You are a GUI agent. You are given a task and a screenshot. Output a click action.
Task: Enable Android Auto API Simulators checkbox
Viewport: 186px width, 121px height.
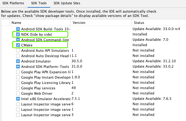[18, 50]
